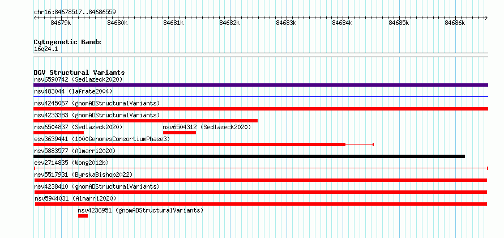Open the nsv6504312 (Sedlazeck2020) label
The image size is (504, 238).
click(x=207, y=127)
